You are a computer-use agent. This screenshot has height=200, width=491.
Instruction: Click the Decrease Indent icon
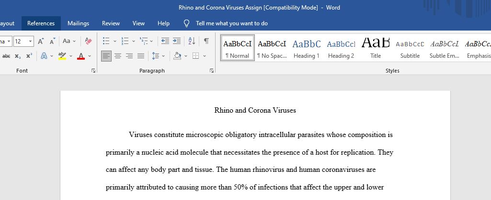click(165, 41)
